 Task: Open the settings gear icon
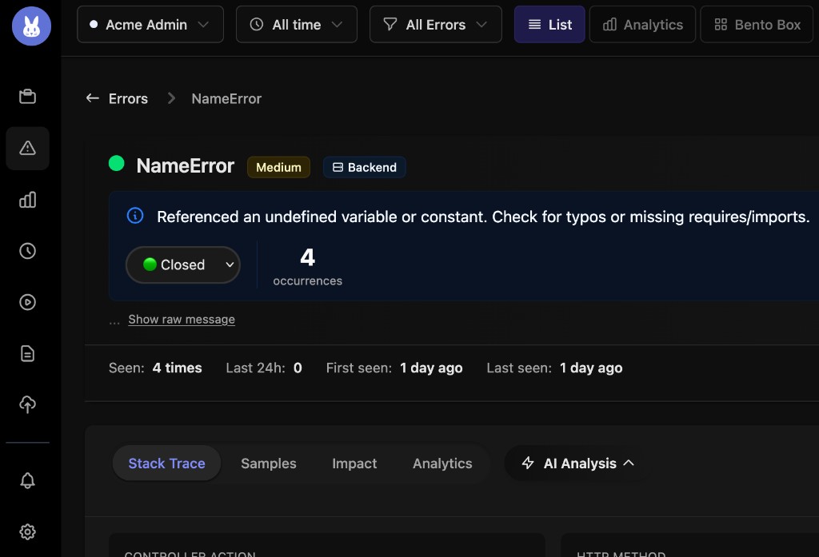[x=28, y=532]
